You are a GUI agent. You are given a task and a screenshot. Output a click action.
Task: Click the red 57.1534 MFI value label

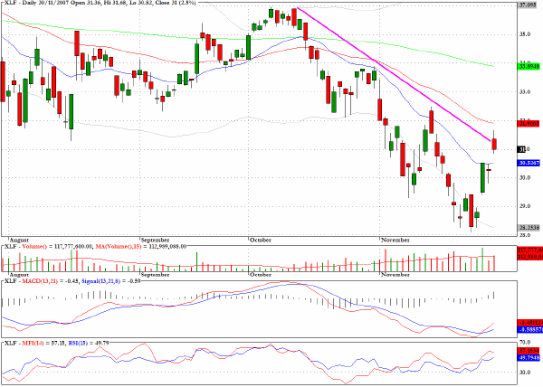pos(529,350)
